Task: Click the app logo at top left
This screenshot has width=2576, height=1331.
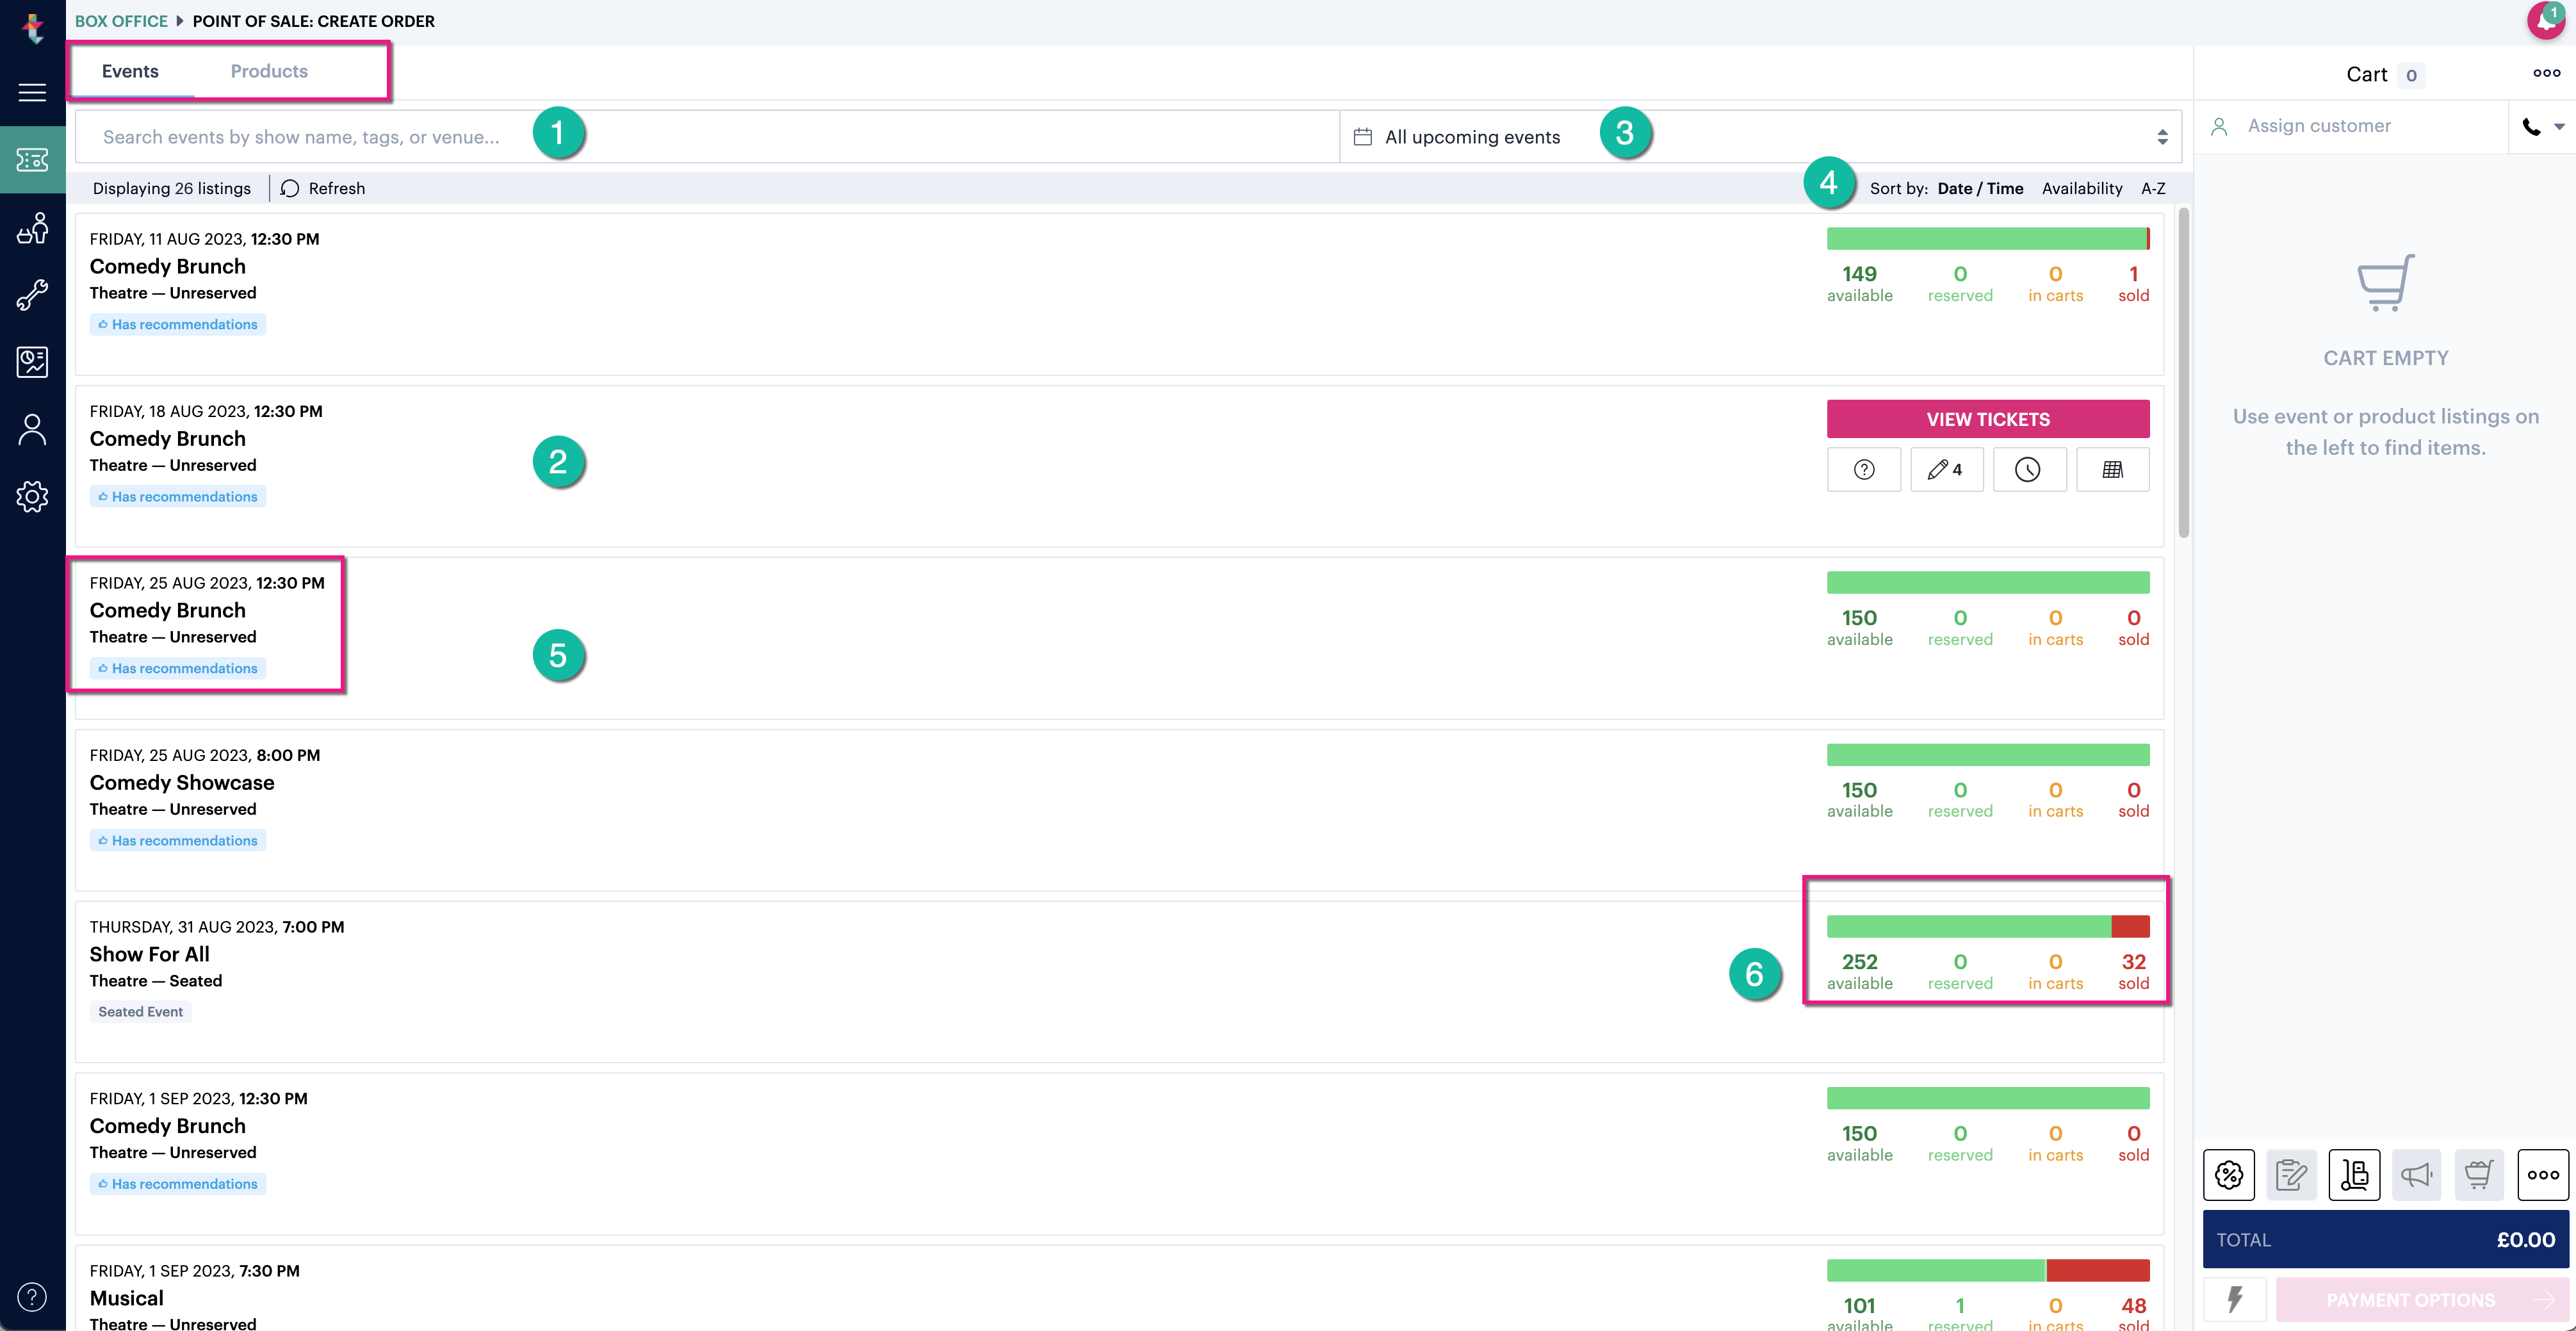Action: coord(33,28)
